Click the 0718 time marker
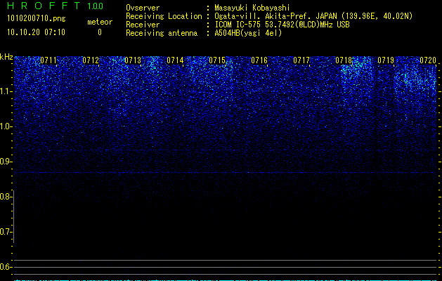 (x=344, y=60)
